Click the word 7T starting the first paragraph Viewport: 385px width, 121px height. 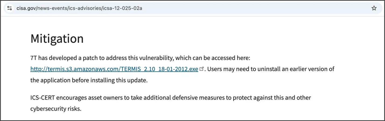[34, 58]
